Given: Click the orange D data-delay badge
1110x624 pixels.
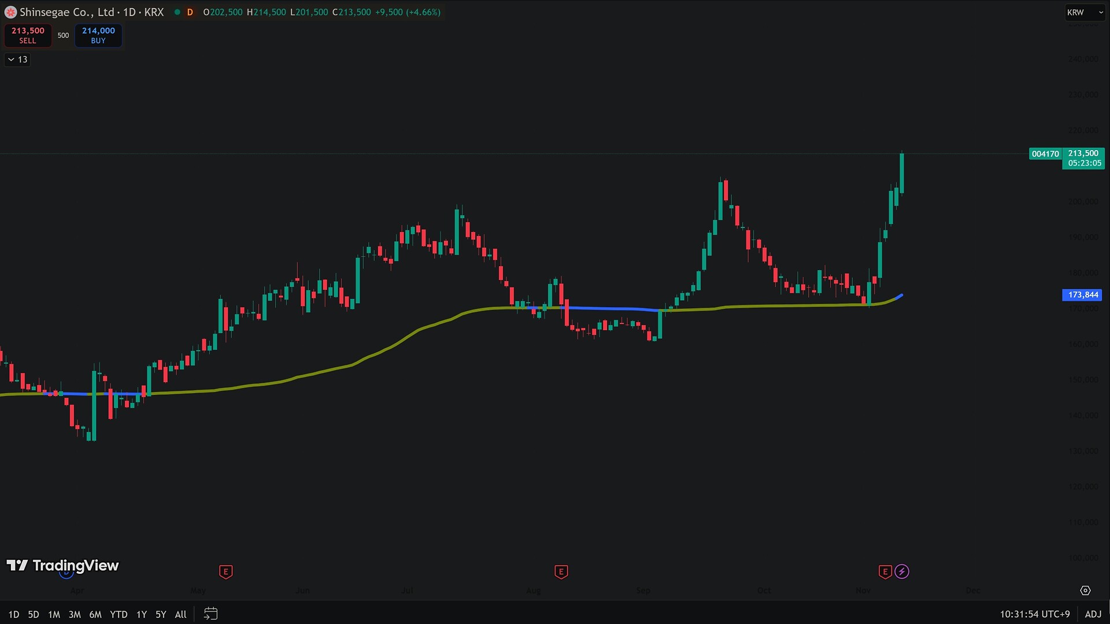Looking at the screenshot, I should pos(190,12).
